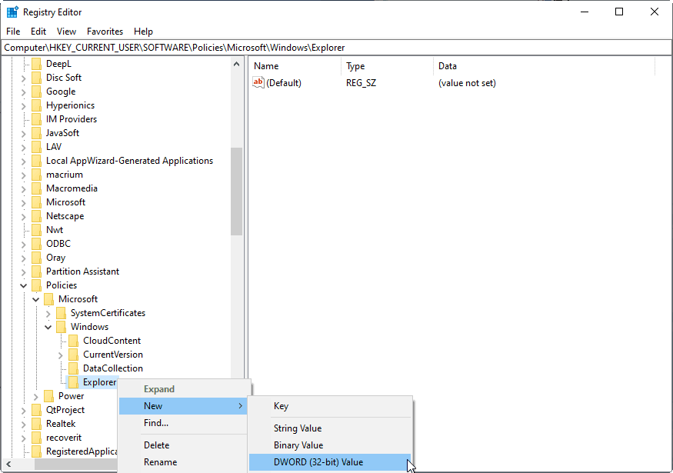Open the File menu
The width and height of the screenshot is (673, 473).
coord(13,32)
